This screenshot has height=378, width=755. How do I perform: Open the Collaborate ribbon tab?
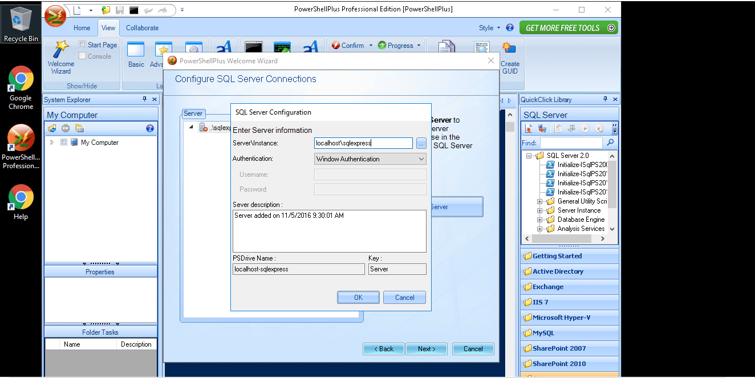point(142,27)
